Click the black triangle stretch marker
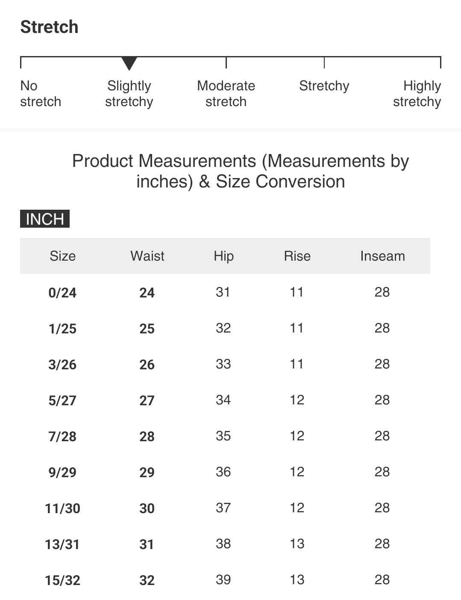 [129, 63]
